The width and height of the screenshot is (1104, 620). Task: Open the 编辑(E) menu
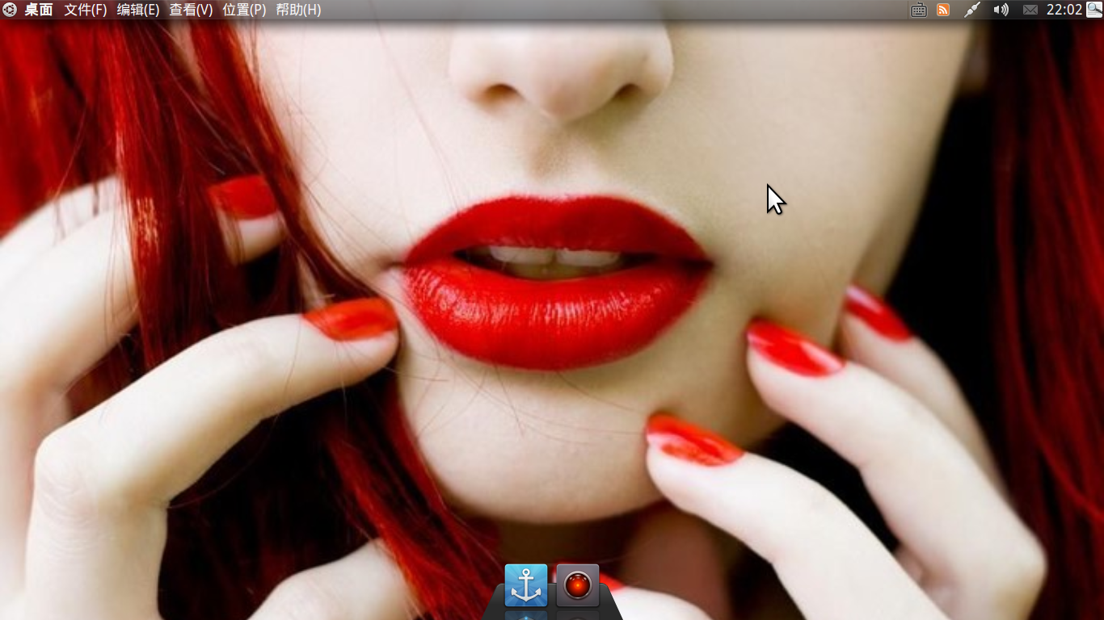tap(138, 10)
